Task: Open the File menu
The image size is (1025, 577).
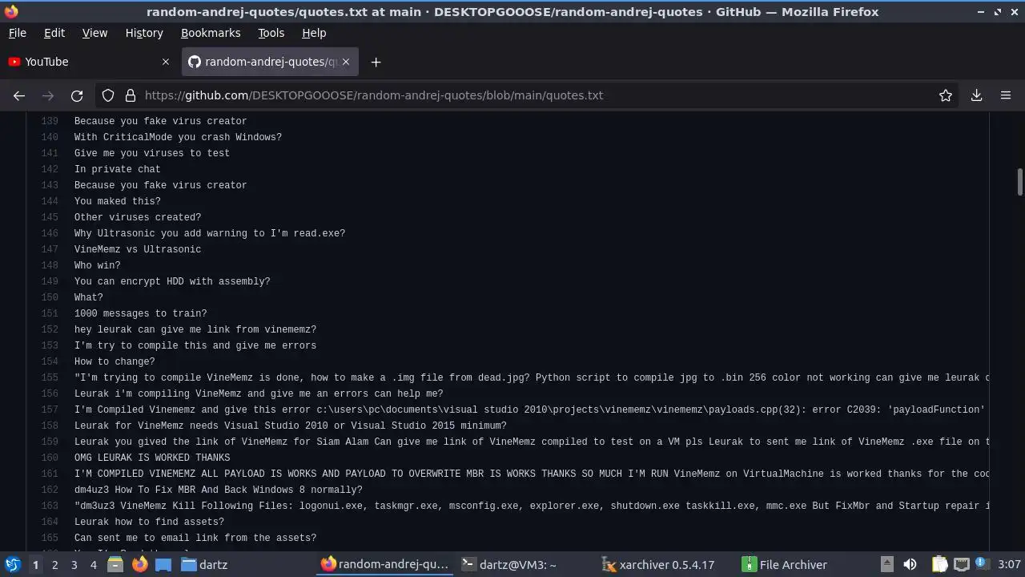Action: click(17, 33)
